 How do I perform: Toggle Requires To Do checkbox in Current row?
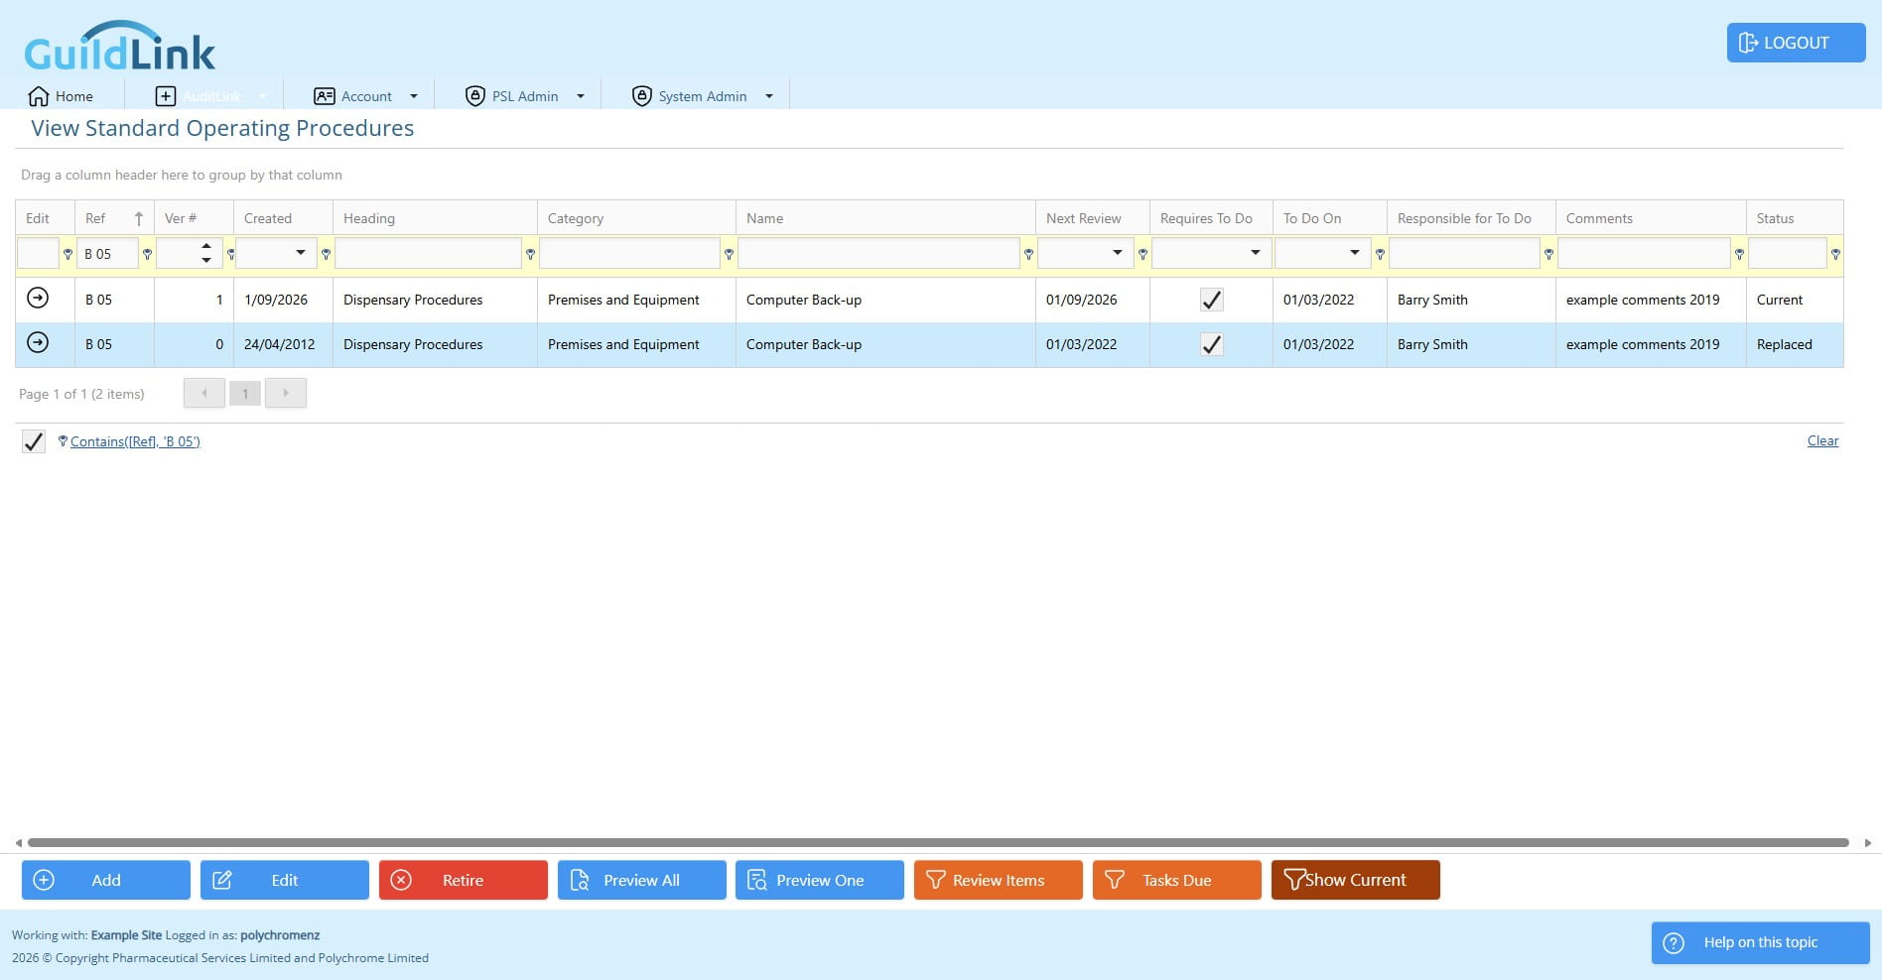[x=1211, y=300]
